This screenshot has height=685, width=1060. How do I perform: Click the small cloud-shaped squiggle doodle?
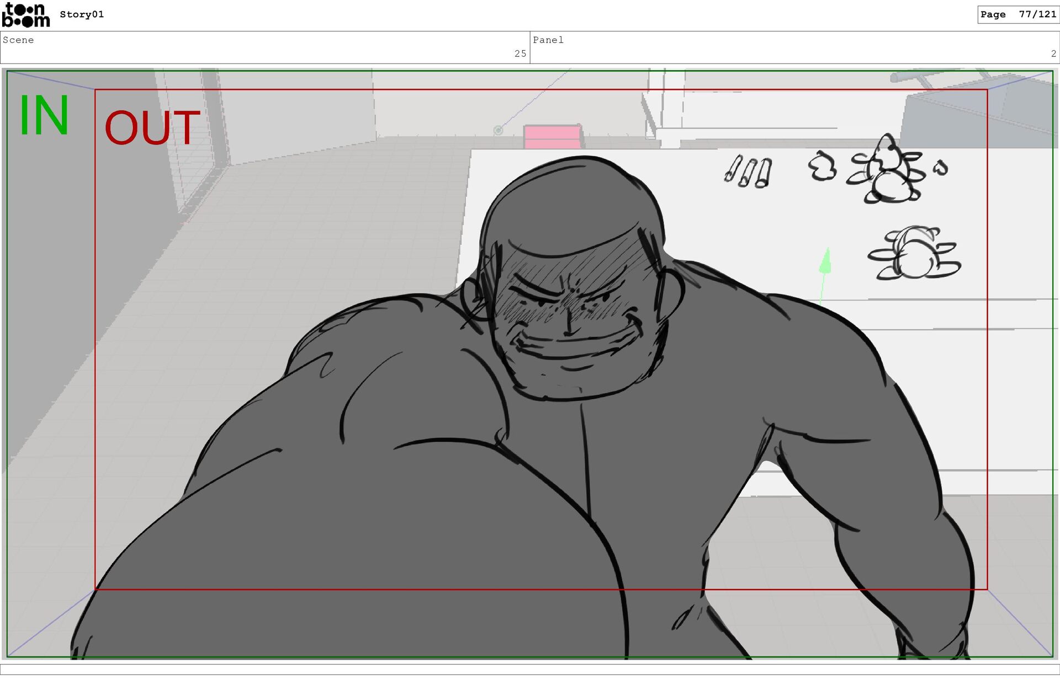pyautogui.click(x=823, y=167)
